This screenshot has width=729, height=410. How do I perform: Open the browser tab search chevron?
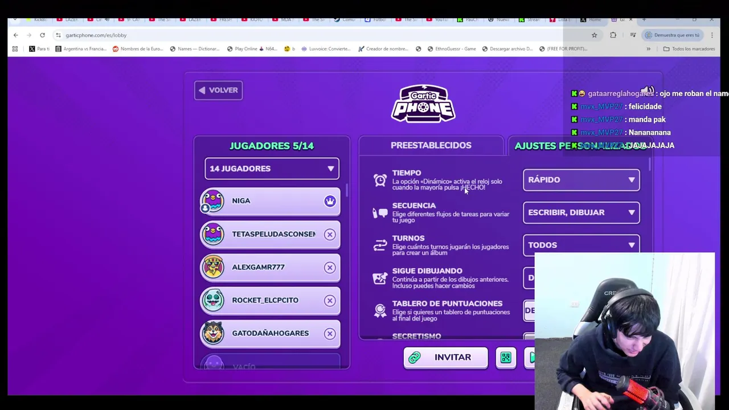pyautogui.click(x=14, y=19)
